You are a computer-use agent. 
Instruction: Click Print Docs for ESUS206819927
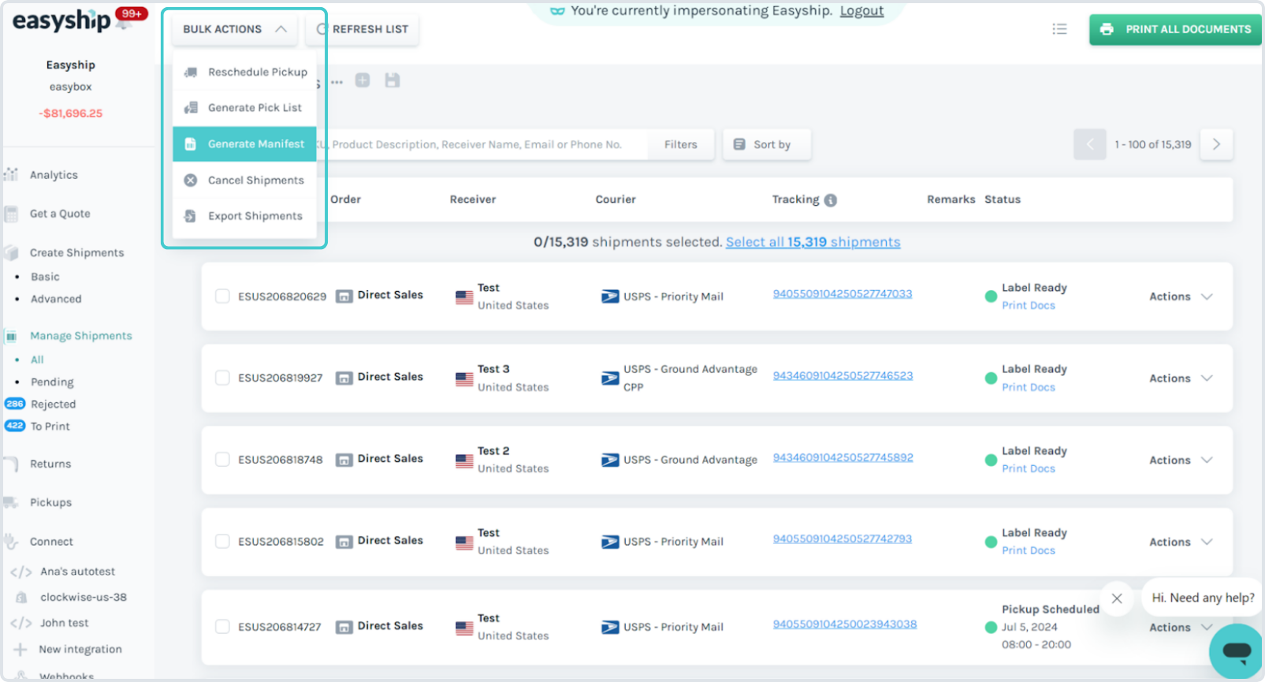pos(1029,387)
